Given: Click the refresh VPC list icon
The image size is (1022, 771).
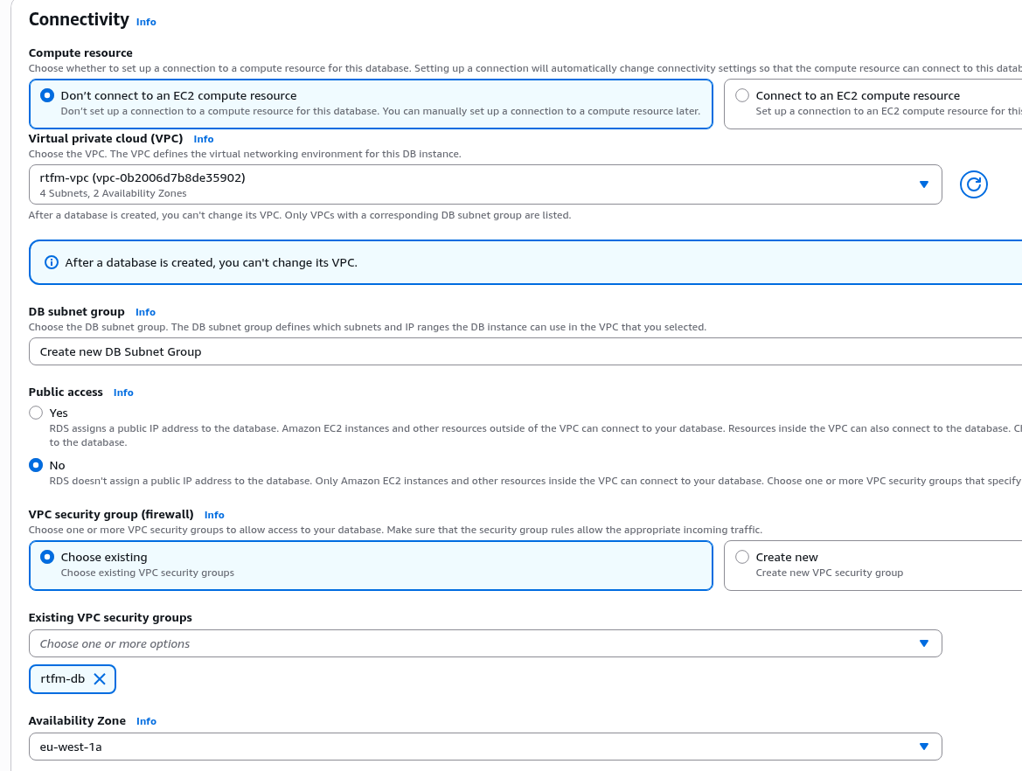Looking at the screenshot, I should click(973, 184).
